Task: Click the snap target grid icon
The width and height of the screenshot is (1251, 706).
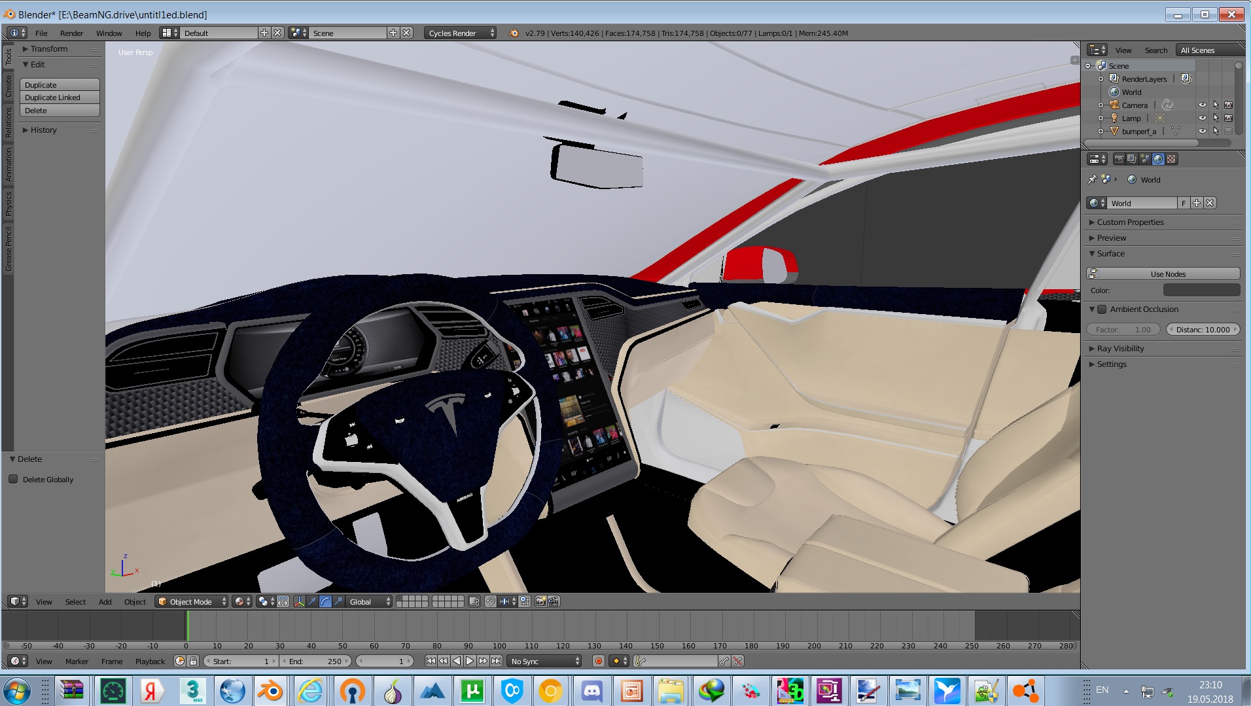Action: (525, 601)
